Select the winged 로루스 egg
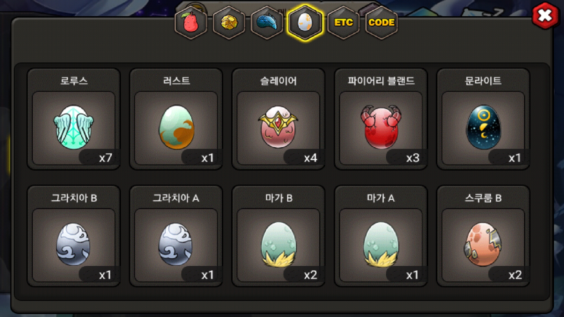Image resolution: width=564 pixels, height=317 pixels. click(x=74, y=128)
